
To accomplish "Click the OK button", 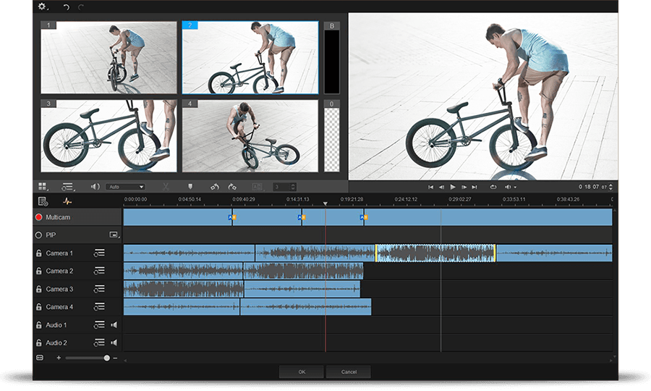I will point(301,371).
